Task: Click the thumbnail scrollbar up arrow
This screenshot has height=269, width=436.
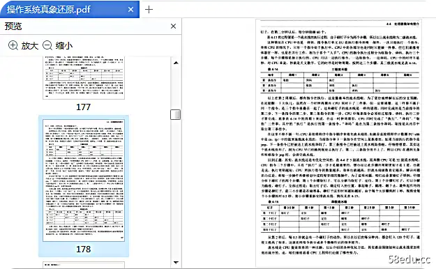Action: tap(176, 63)
